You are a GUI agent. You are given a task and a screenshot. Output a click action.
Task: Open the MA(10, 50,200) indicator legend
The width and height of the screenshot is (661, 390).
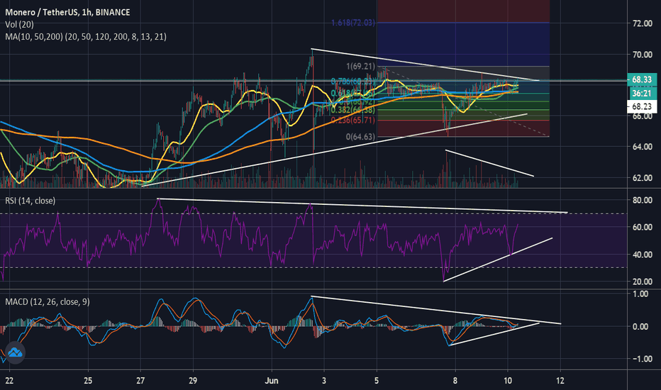click(x=86, y=37)
